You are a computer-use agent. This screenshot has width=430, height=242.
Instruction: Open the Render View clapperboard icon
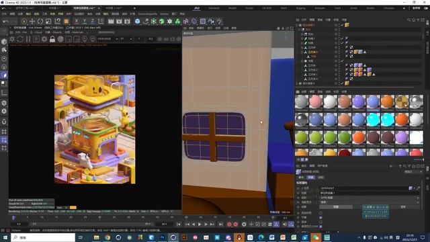(111, 21)
